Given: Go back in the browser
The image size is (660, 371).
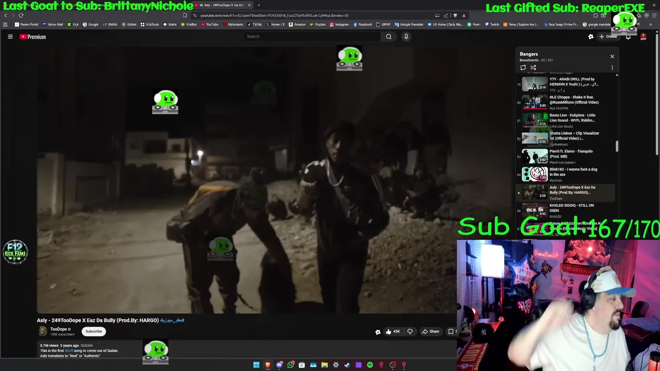Looking at the screenshot, I should coord(6,15).
